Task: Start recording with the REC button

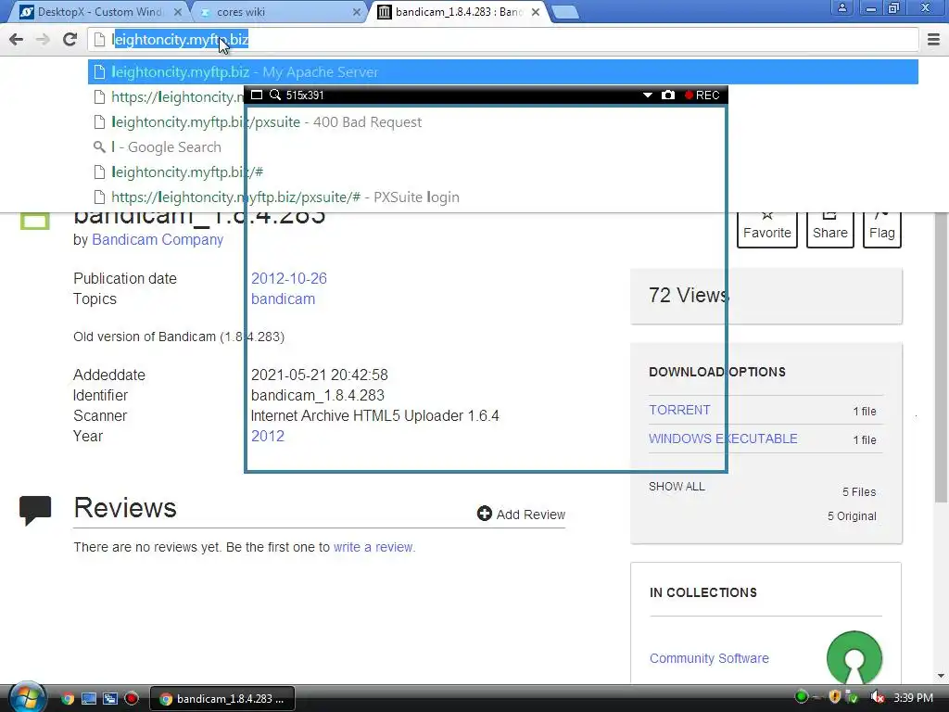Action: [702, 95]
